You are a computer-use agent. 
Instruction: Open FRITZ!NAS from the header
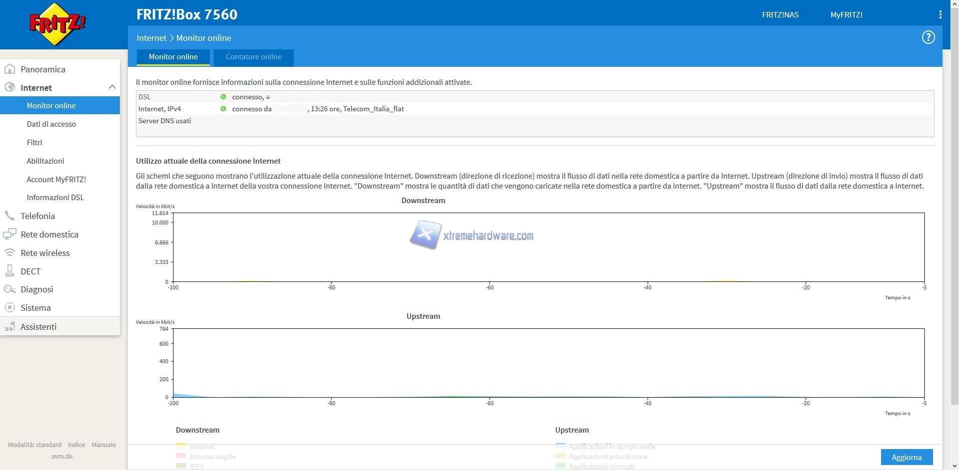pyautogui.click(x=780, y=14)
